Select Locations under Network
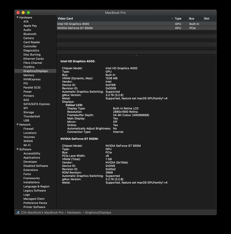Viewport: 231px width, 234px height. pos(30,133)
